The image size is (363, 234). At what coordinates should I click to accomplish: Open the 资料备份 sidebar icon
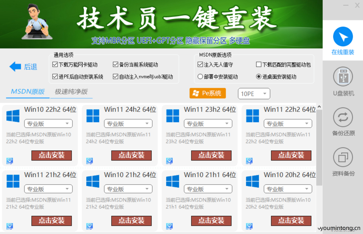pyautogui.click(x=343, y=157)
